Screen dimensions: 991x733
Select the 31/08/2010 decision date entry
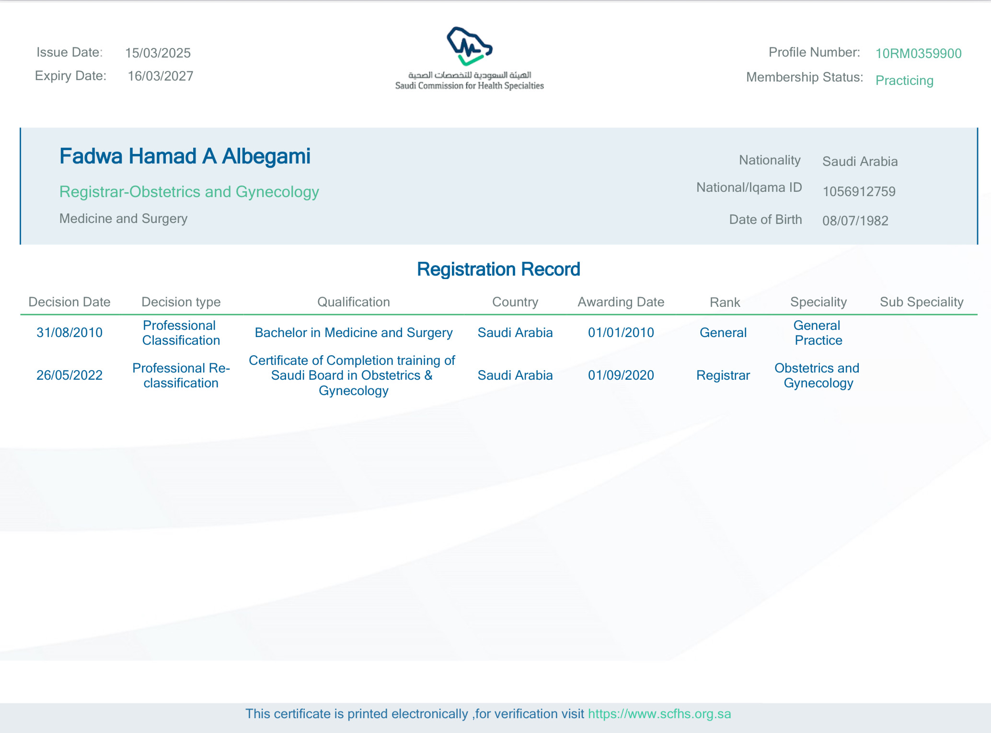pyautogui.click(x=69, y=333)
